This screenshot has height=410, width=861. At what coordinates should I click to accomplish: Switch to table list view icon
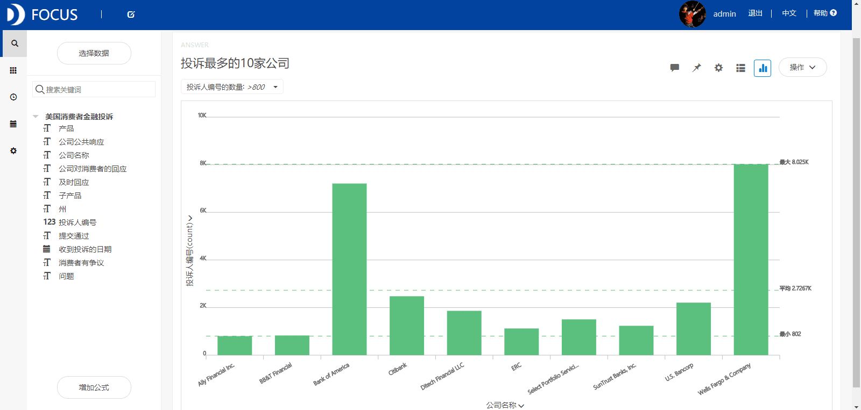(x=740, y=68)
